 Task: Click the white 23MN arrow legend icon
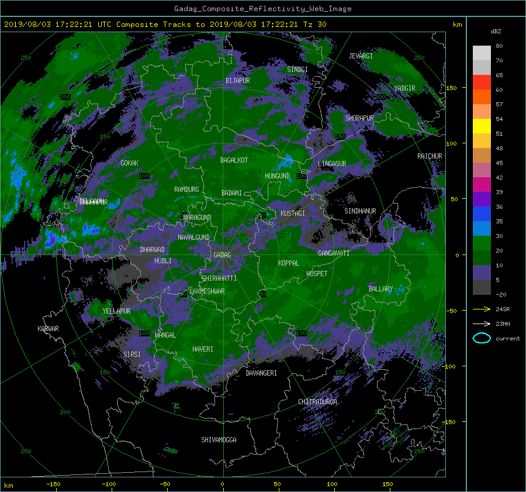(482, 324)
